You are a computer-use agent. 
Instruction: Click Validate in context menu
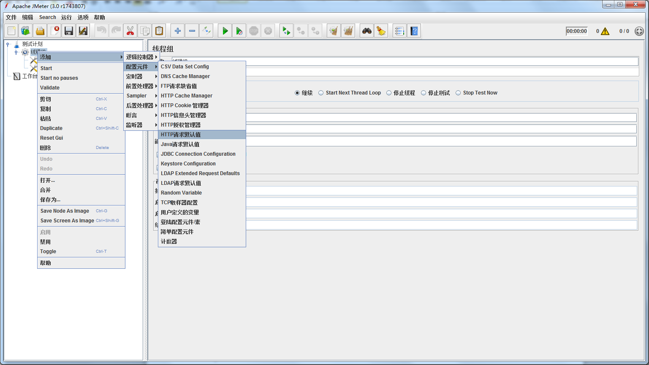[x=81, y=88]
